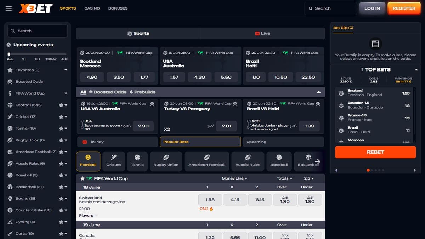Viewport: 425px width, 239px height.
Task: Select the Aussie Rules sport tile
Action: point(248,161)
